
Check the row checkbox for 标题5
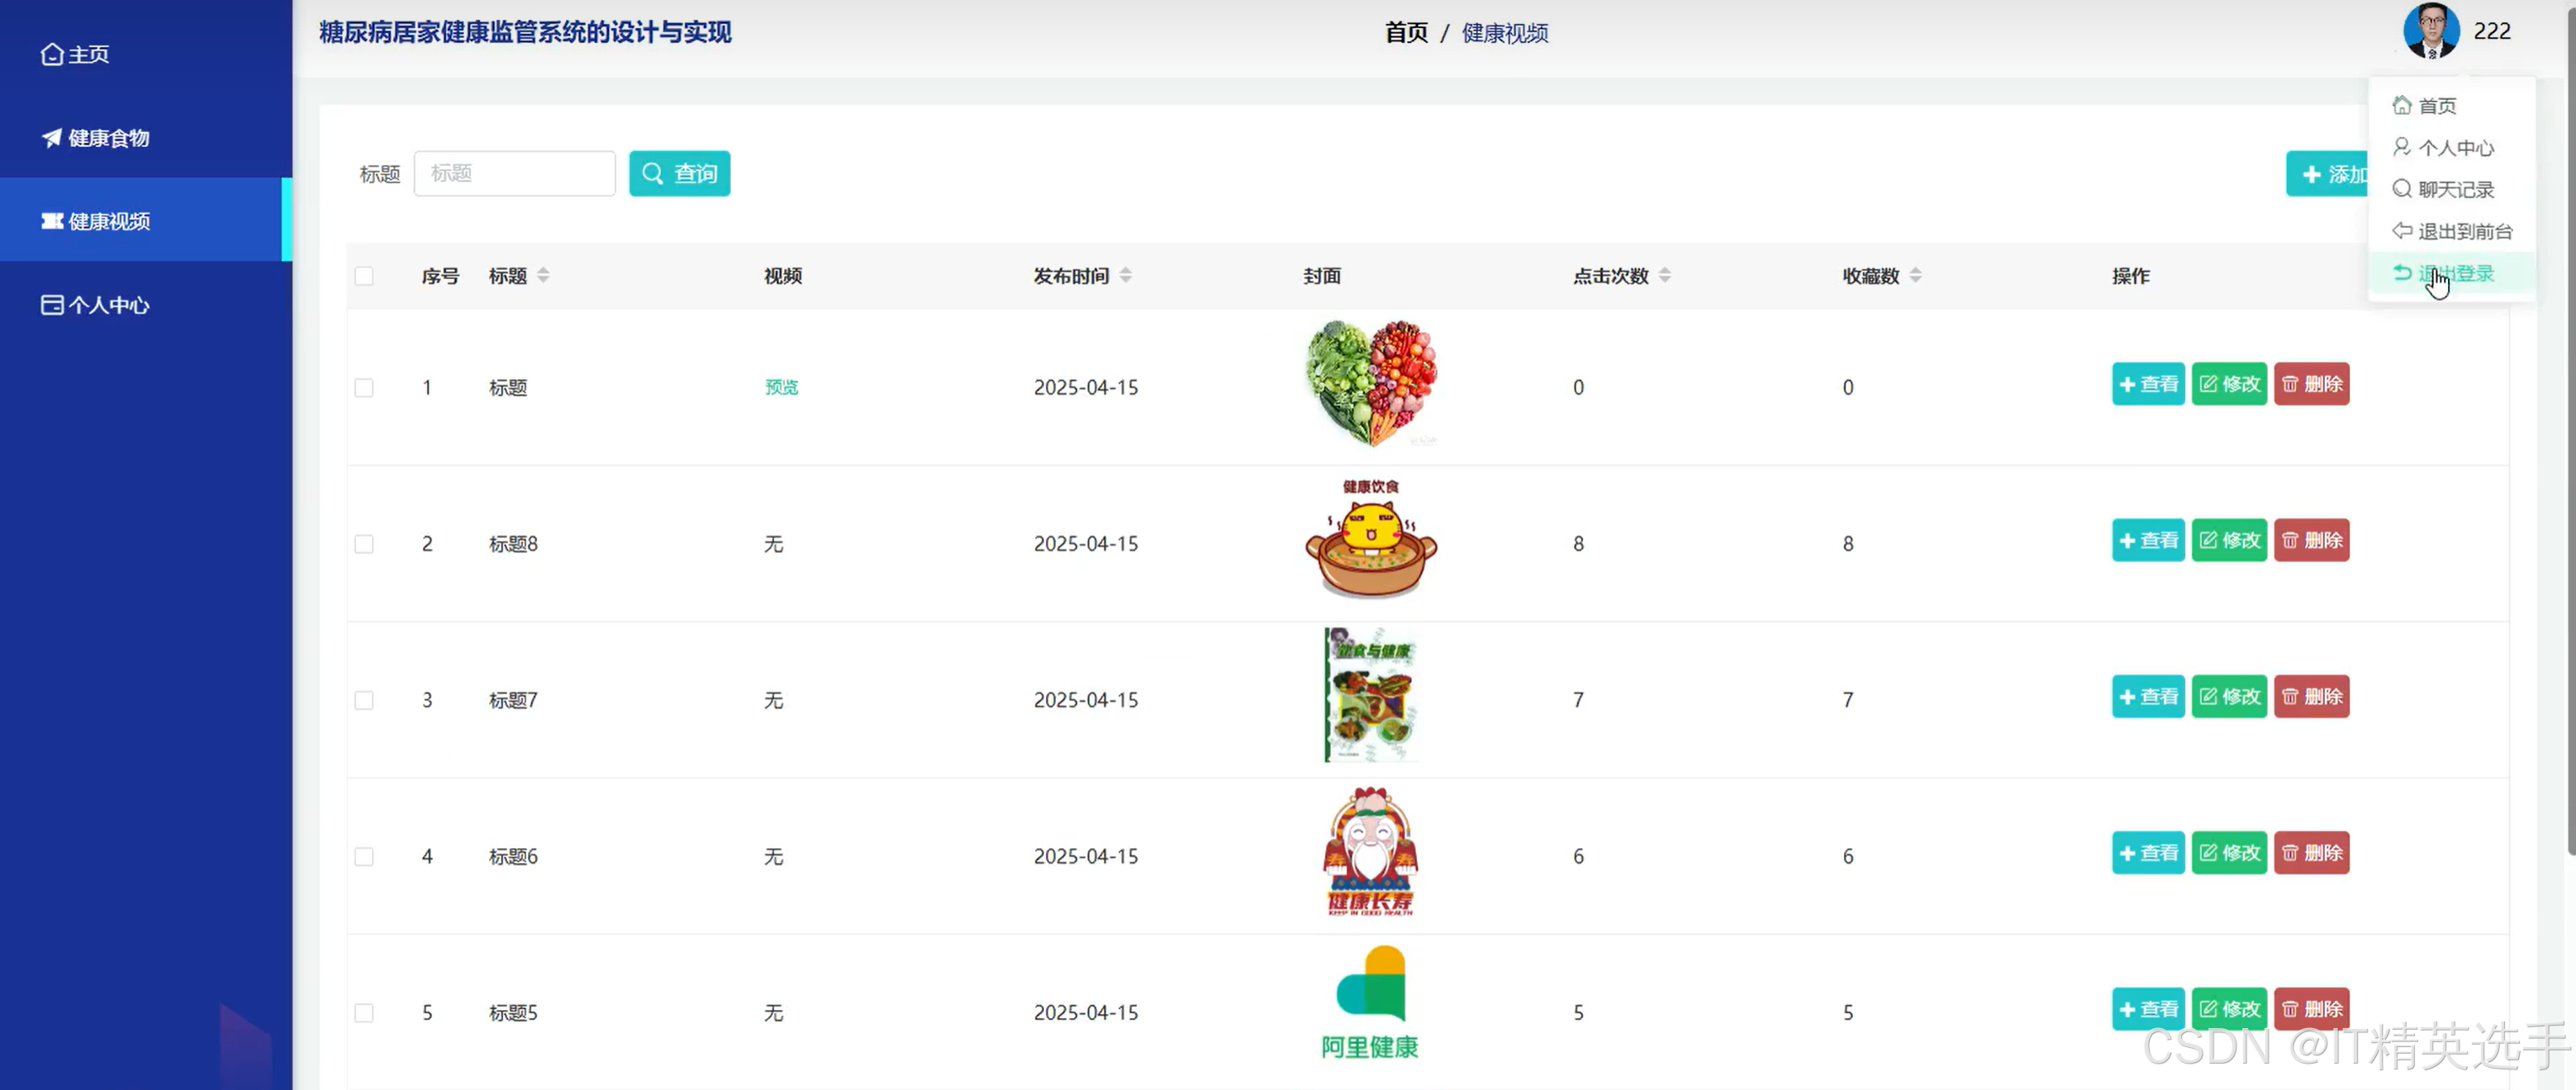pos(364,1012)
